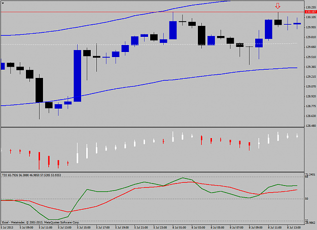Click the 129.215 price axis label
Screen dimensions: 317x230
click(x=311, y=76)
